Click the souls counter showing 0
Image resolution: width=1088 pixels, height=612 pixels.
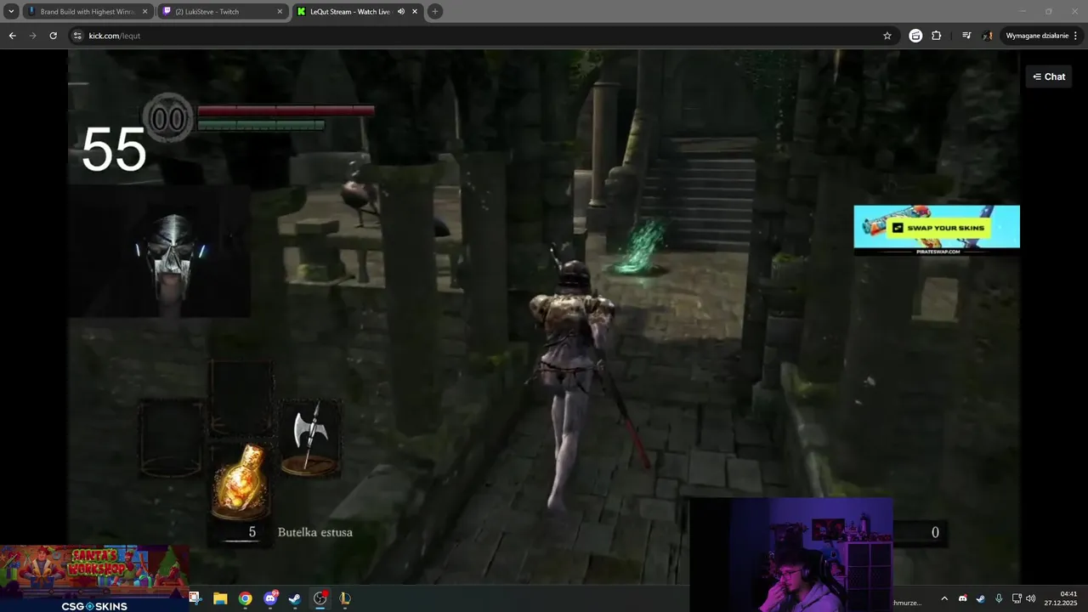935,532
